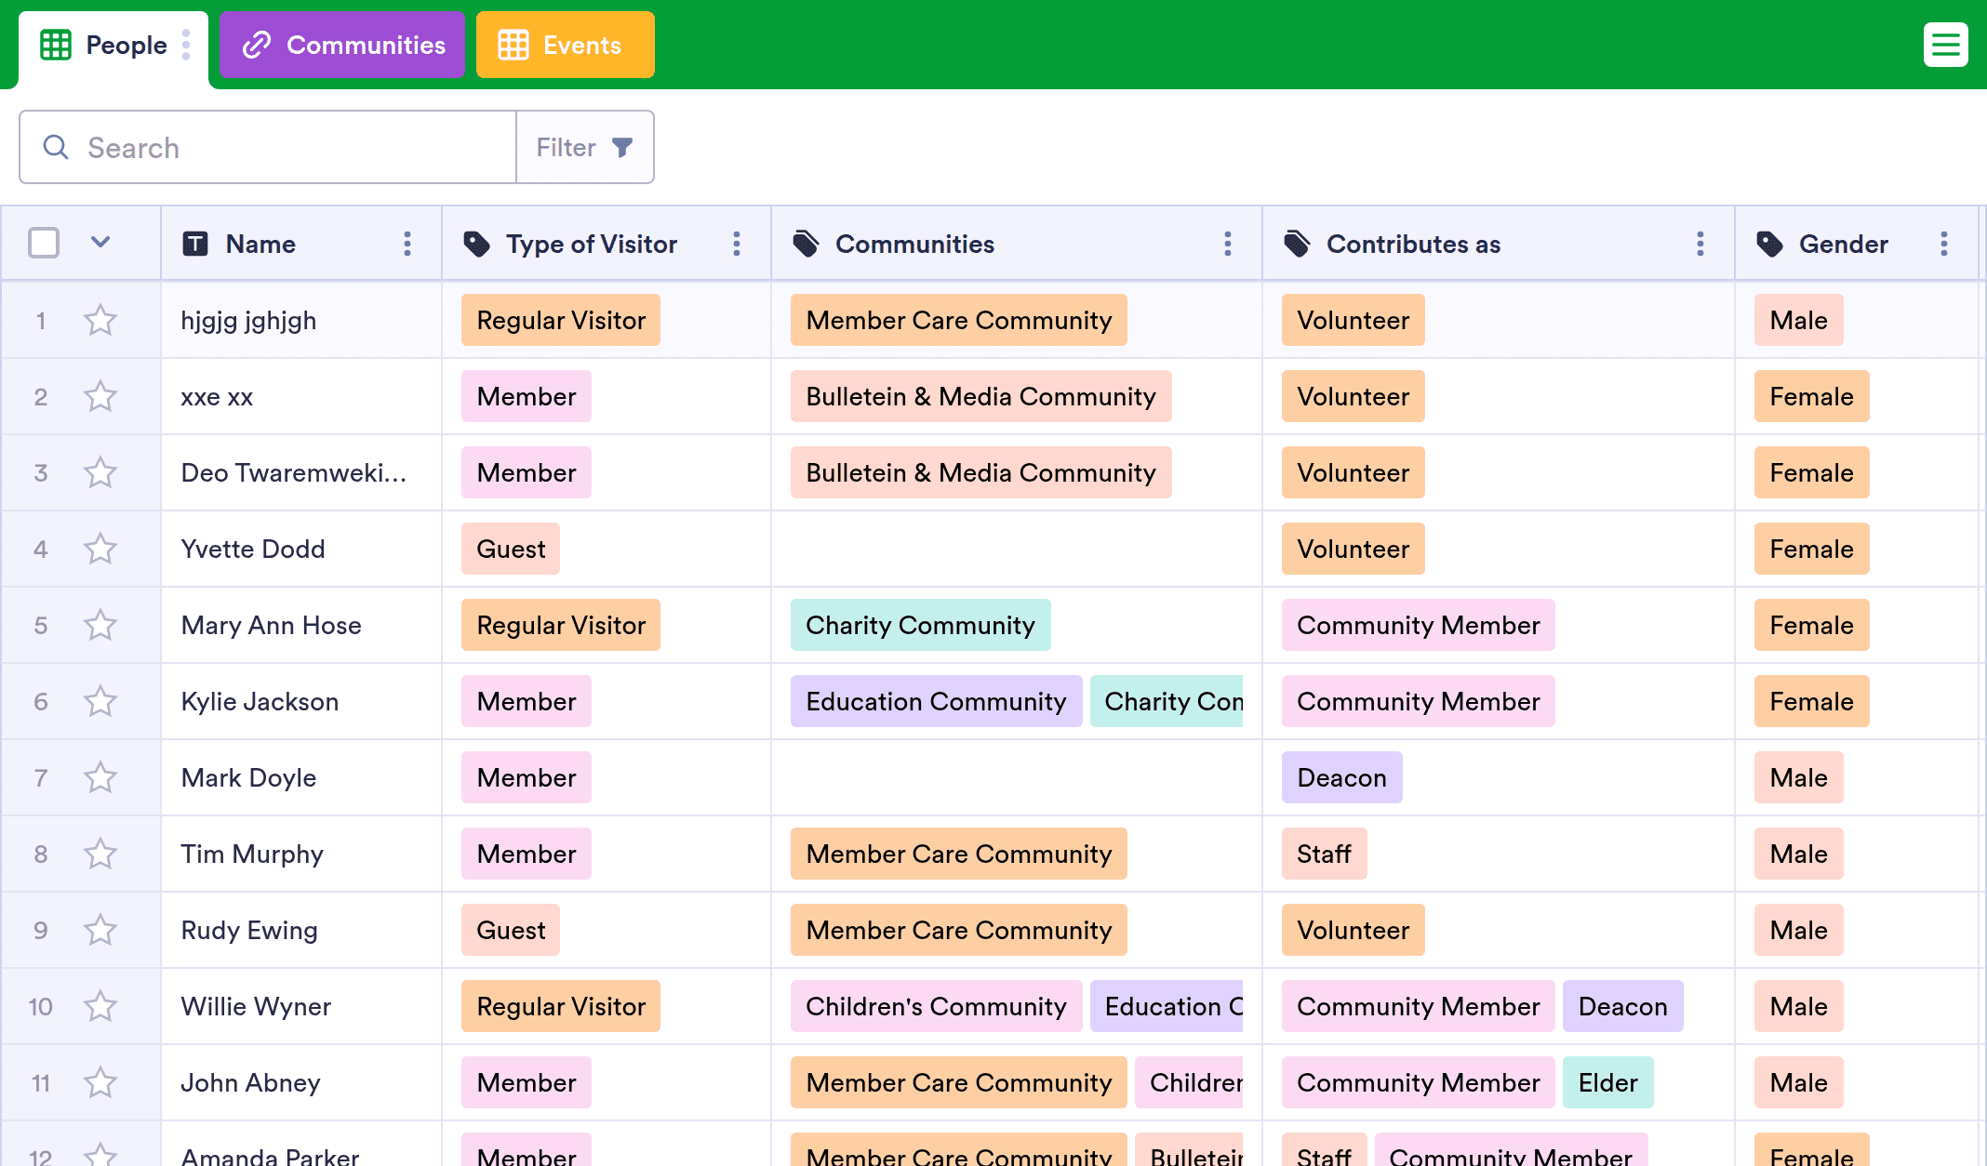Star the hjgjg jghjgh row
This screenshot has height=1166, width=1987.
click(100, 320)
